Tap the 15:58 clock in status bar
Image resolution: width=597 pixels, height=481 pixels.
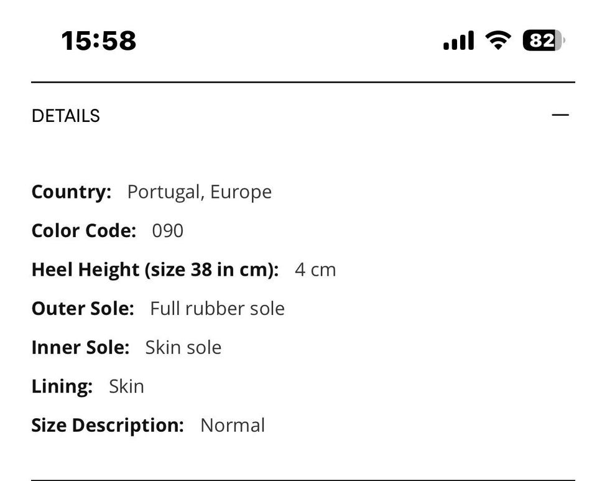pos(99,41)
